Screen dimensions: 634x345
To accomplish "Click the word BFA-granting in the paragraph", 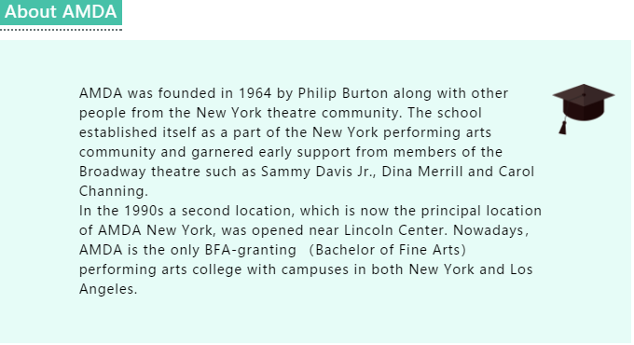I will click(250, 250).
